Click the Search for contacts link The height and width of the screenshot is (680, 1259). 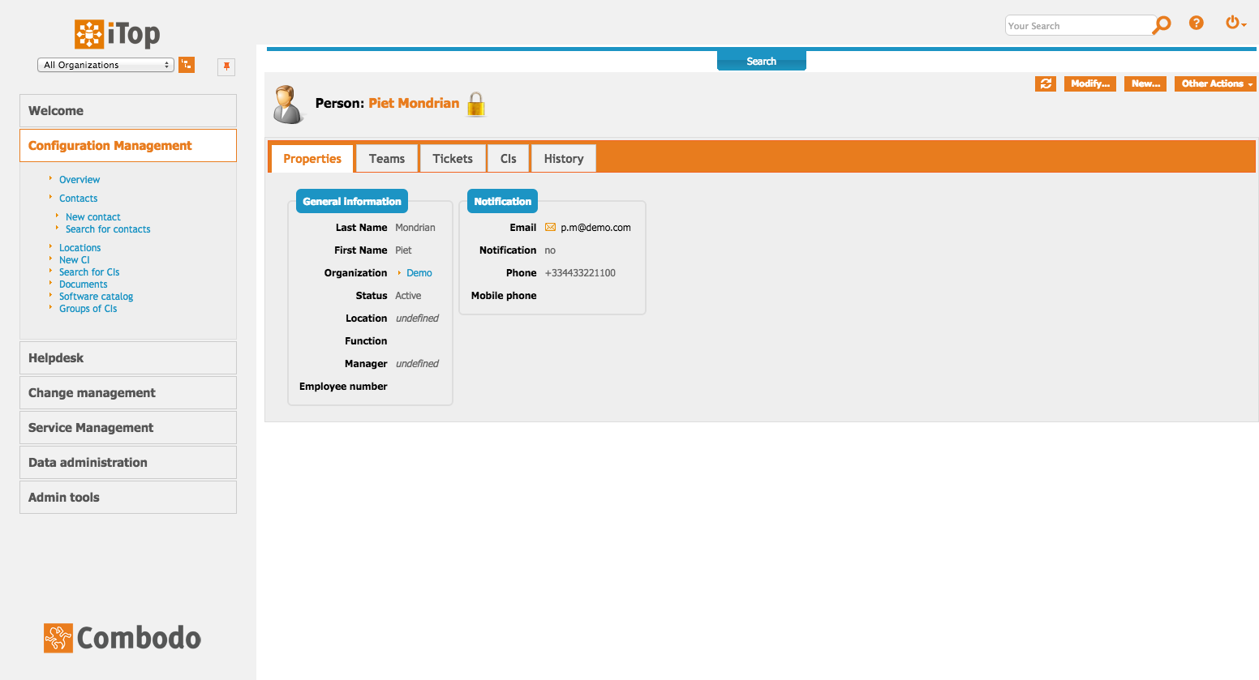108,229
